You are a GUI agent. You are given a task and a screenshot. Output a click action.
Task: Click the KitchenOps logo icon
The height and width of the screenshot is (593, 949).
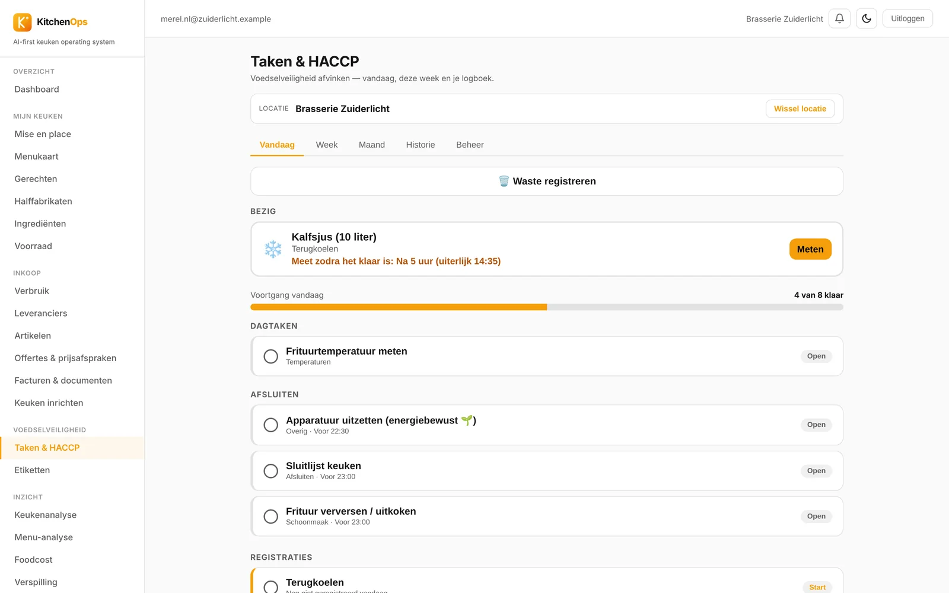pyautogui.click(x=23, y=22)
